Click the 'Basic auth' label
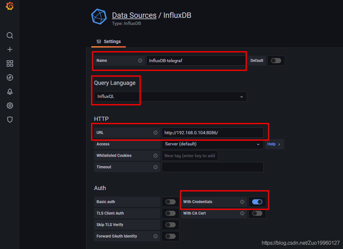The image size is (343, 249). 106,202
